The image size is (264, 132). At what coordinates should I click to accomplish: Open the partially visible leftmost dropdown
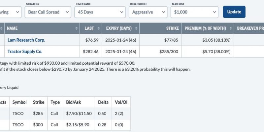(x=11, y=12)
